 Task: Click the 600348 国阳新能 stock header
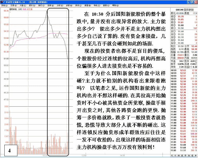[184, 9]
